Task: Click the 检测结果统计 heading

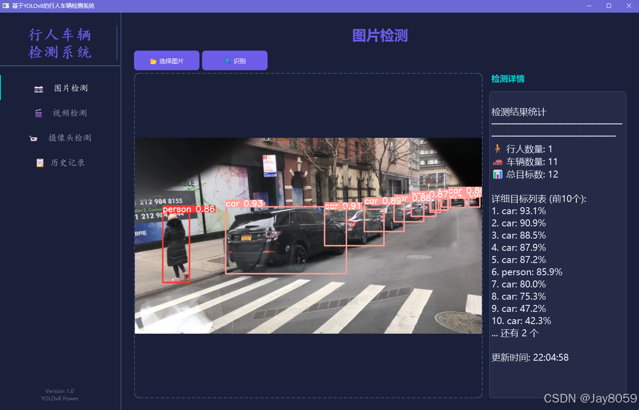Action: [x=519, y=112]
